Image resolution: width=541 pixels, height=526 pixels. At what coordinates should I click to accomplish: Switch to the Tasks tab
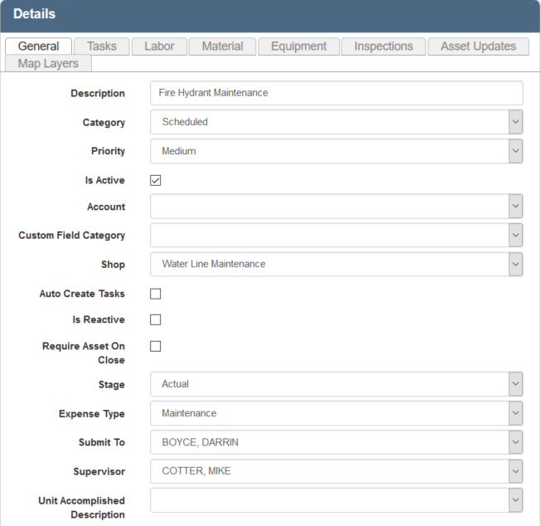(101, 46)
